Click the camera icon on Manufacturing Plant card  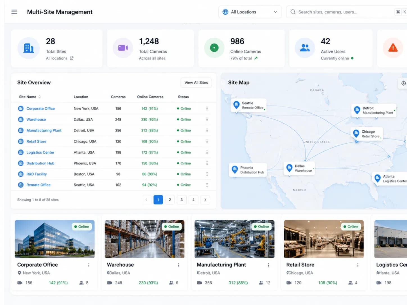point(199,283)
